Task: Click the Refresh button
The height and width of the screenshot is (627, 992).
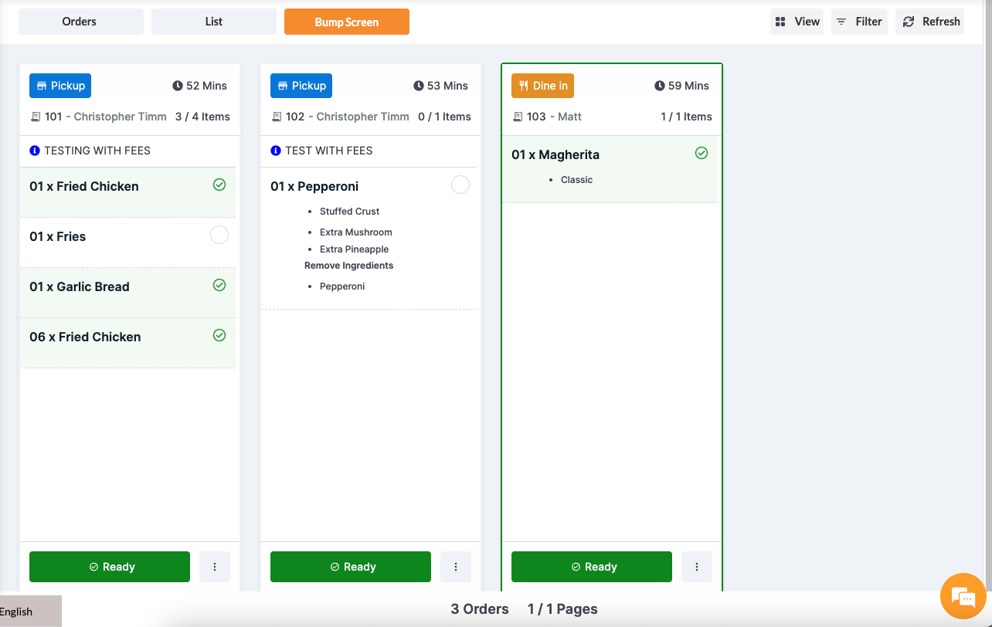Action: 930,22
